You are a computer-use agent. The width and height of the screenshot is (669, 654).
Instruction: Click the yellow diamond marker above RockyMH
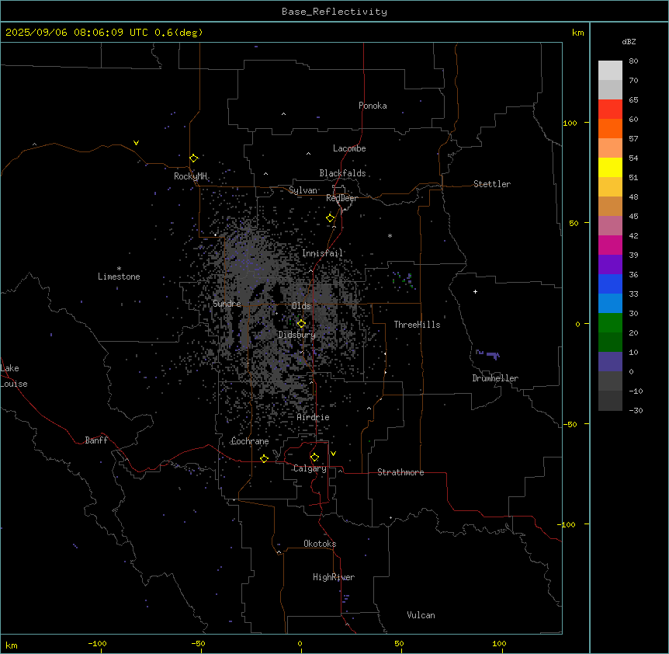194,158
